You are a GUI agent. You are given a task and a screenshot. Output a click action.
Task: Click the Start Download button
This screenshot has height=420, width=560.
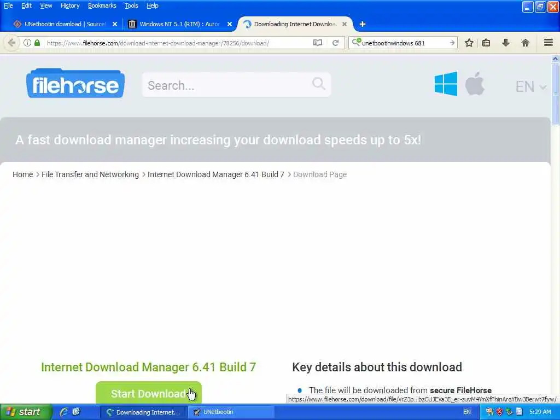pos(149,393)
